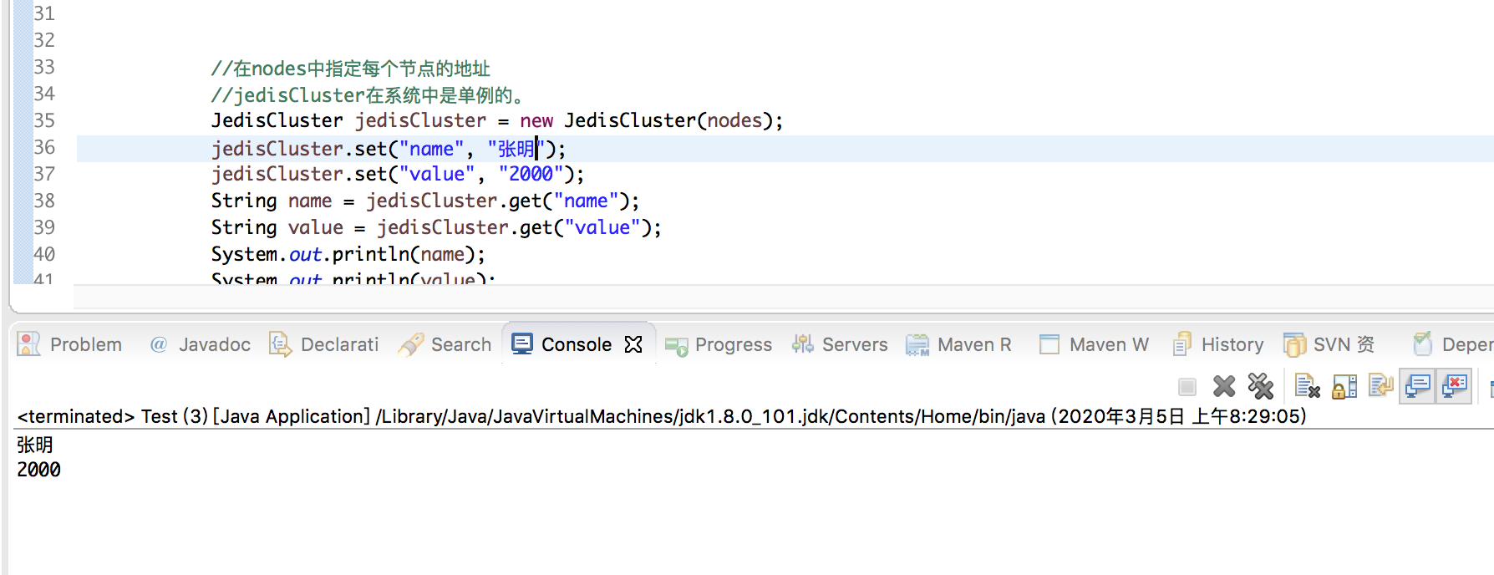Image resolution: width=1494 pixels, height=575 pixels.
Task: Click the console output line '2000'
Action: (x=38, y=470)
